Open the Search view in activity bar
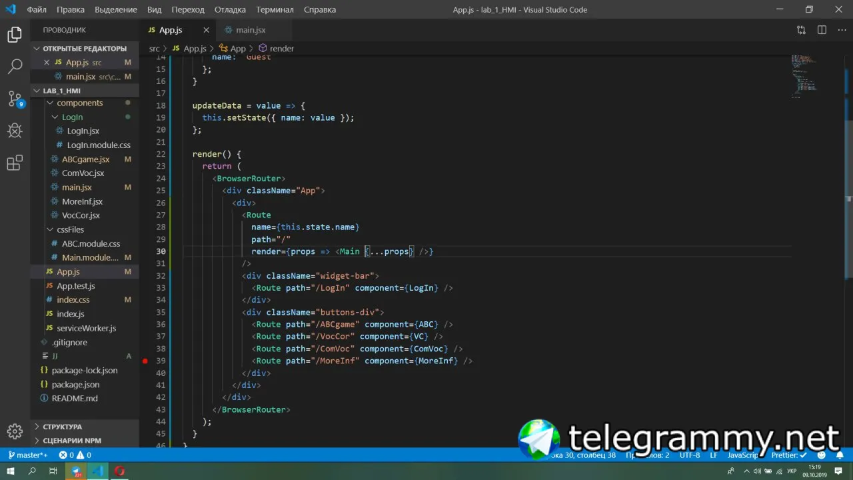 [15, 67]
